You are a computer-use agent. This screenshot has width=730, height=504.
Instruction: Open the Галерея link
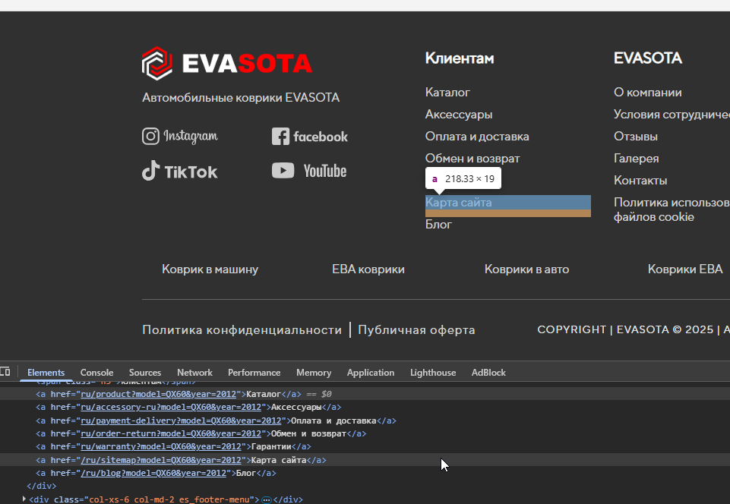pos(636,158)
